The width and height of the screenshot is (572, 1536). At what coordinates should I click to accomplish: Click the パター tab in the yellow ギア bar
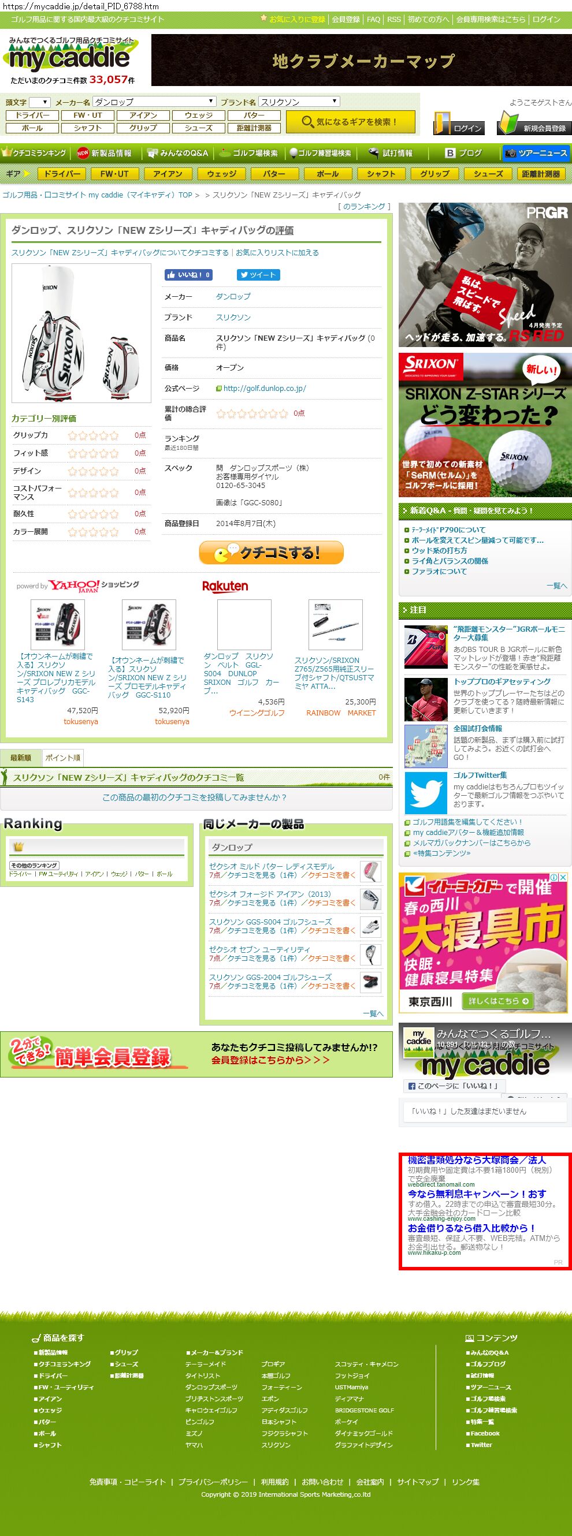[274, 173]
